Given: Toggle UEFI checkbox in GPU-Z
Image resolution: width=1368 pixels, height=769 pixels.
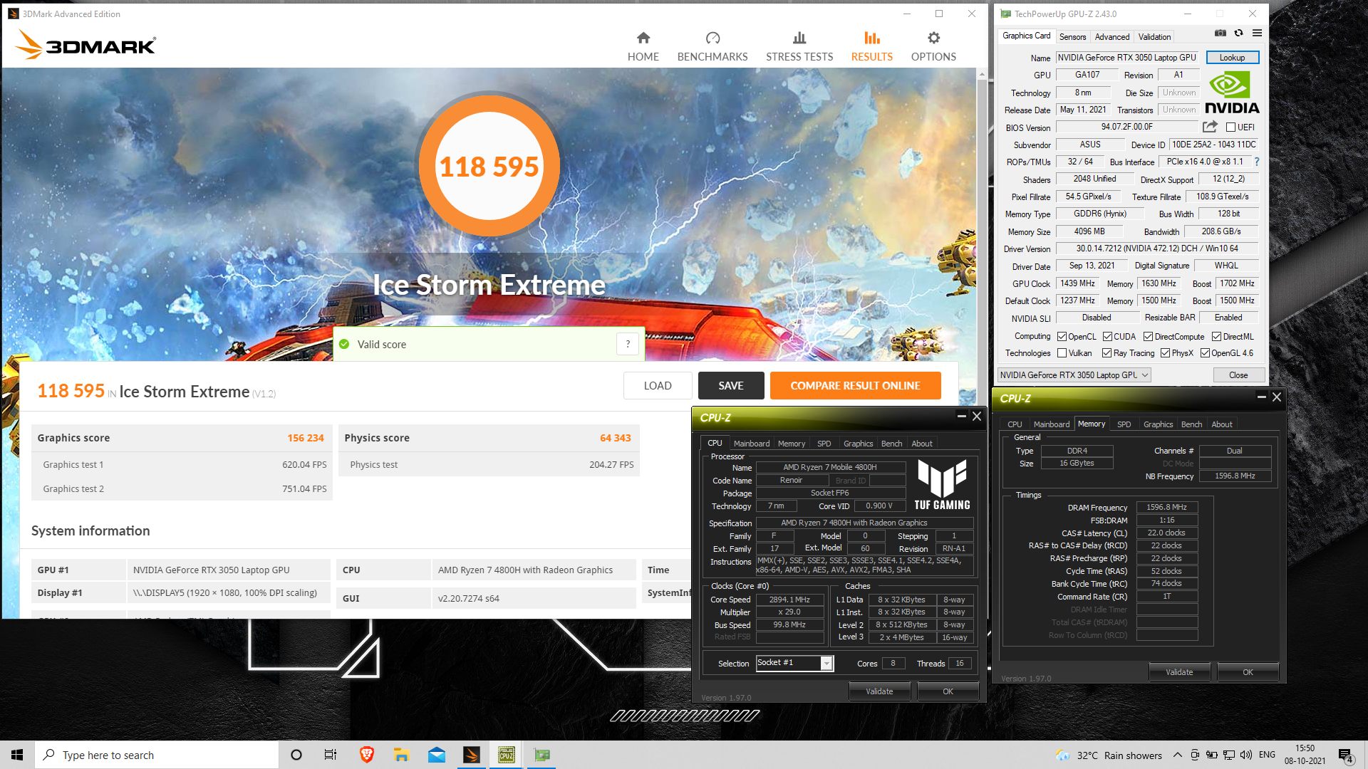Looking at the screenshot, I should [x=1230, y=127].
